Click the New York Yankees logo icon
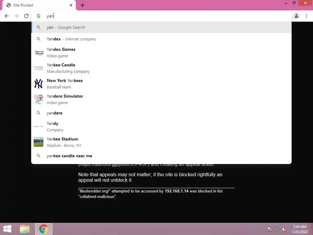 click(x=39, y=84)
